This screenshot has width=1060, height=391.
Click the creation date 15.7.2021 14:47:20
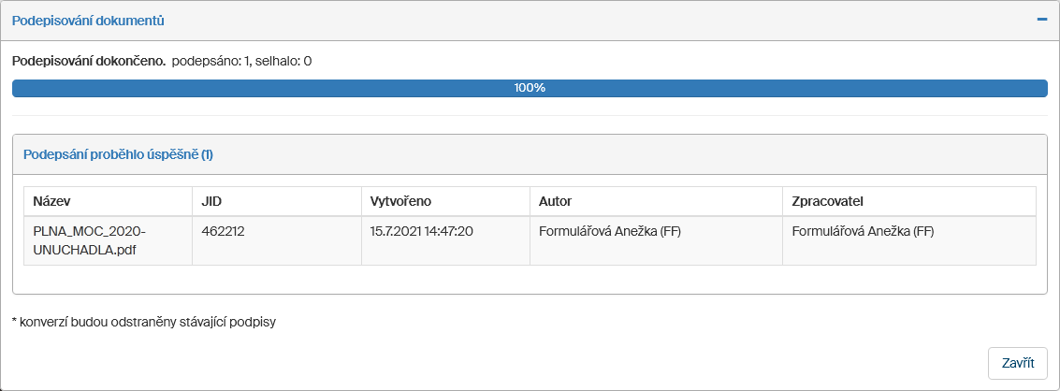point(421,231)
